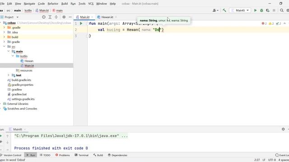Open Search Everywhere magnifier icon

point(282,10)
